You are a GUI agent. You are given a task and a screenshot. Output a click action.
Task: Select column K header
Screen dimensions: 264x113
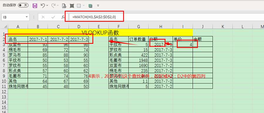coord(223,27)
